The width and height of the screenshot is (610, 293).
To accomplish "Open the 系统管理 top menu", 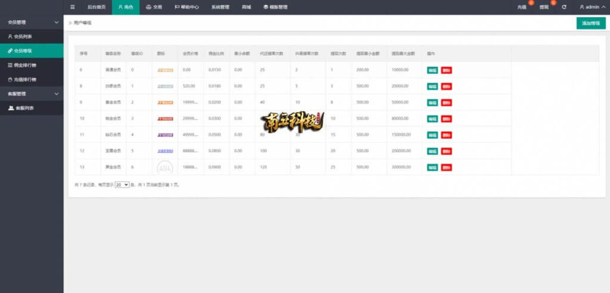I will coord(220,7).
